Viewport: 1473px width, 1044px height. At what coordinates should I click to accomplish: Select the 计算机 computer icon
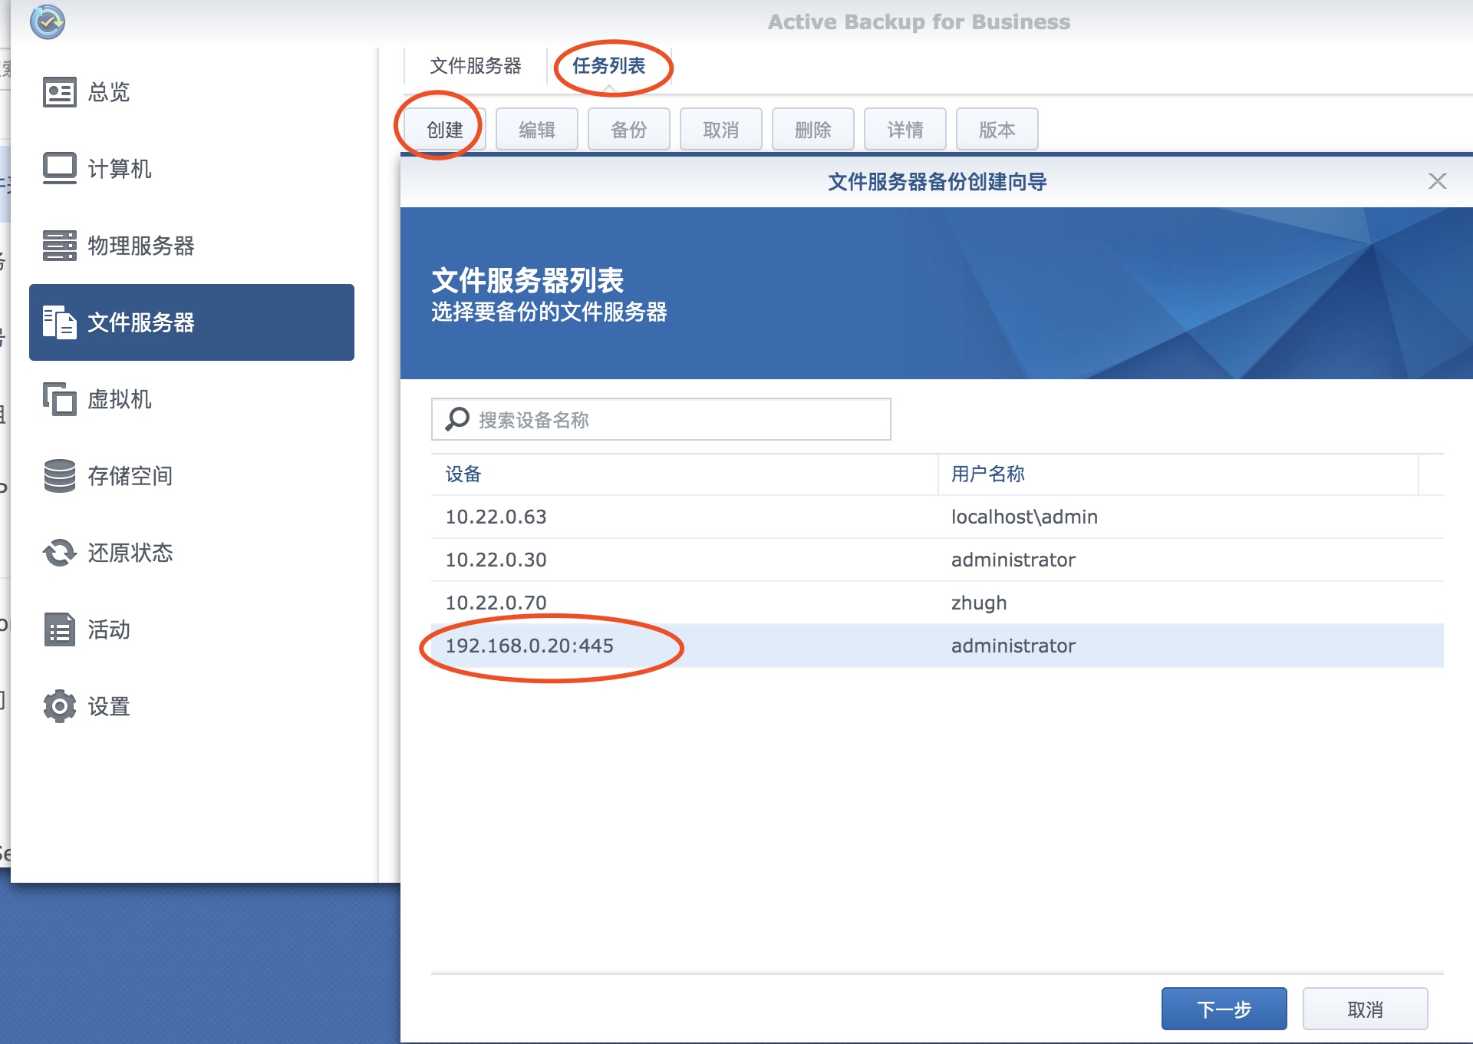(x=59, y=169)
